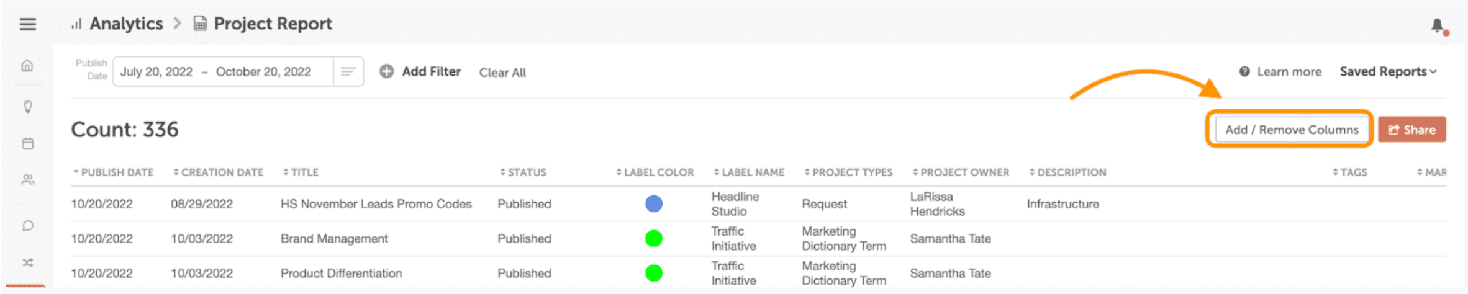The width and height of the screenshot is (1468, 294).
Task: Open the calendar sidebar icon
Action: pos(28,143)
